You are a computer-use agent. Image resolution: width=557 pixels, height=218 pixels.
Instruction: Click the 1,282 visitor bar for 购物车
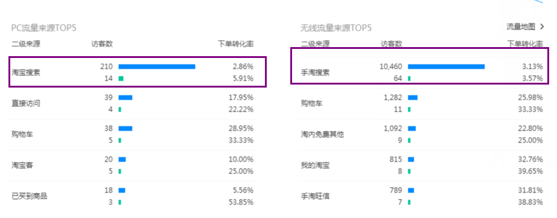pyautogui.click(x=413, y=97)
